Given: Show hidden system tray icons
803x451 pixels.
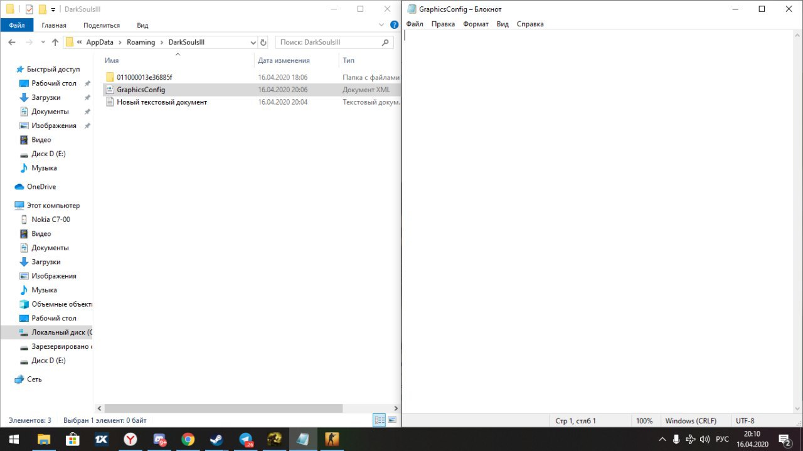Looking at the screenshot, I should tap(662, 439).
